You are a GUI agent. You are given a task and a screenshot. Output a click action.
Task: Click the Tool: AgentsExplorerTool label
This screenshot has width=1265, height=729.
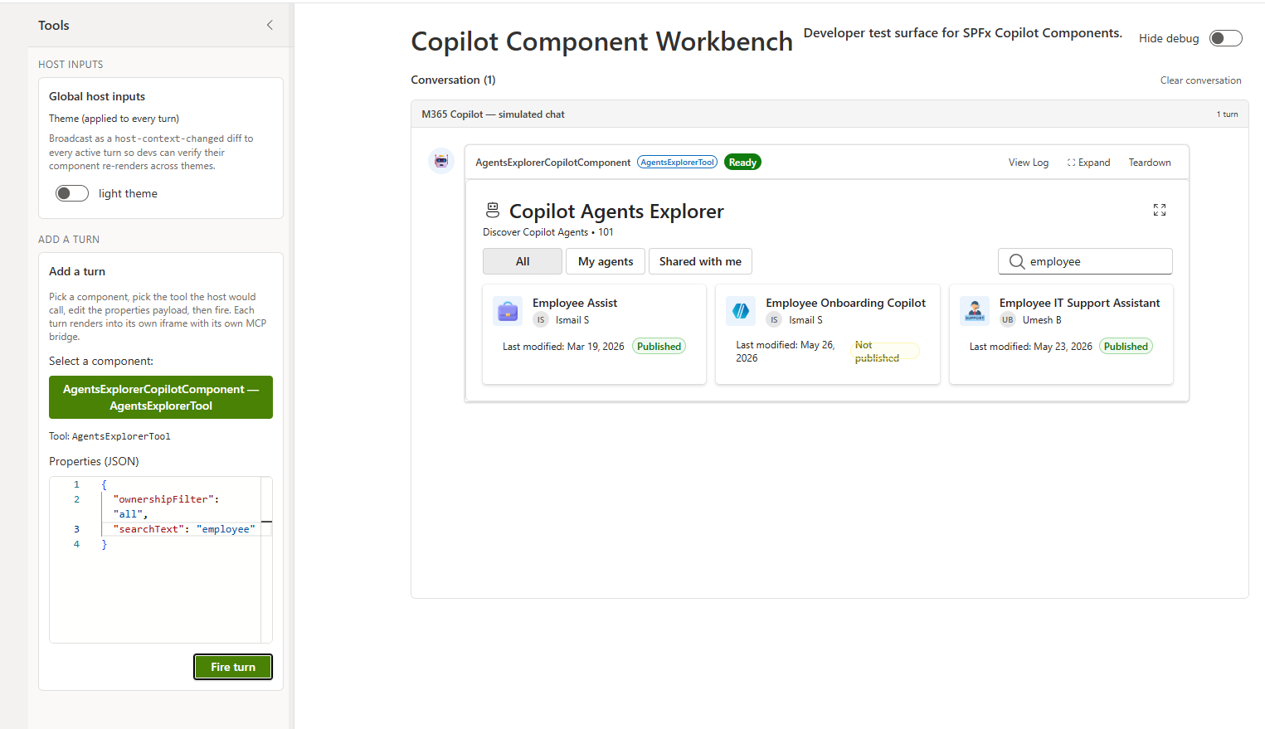click(x=109, y=436)
